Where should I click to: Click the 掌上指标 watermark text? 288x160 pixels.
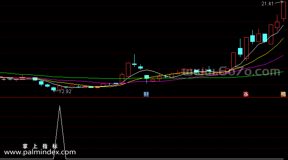tap(40, 146)
